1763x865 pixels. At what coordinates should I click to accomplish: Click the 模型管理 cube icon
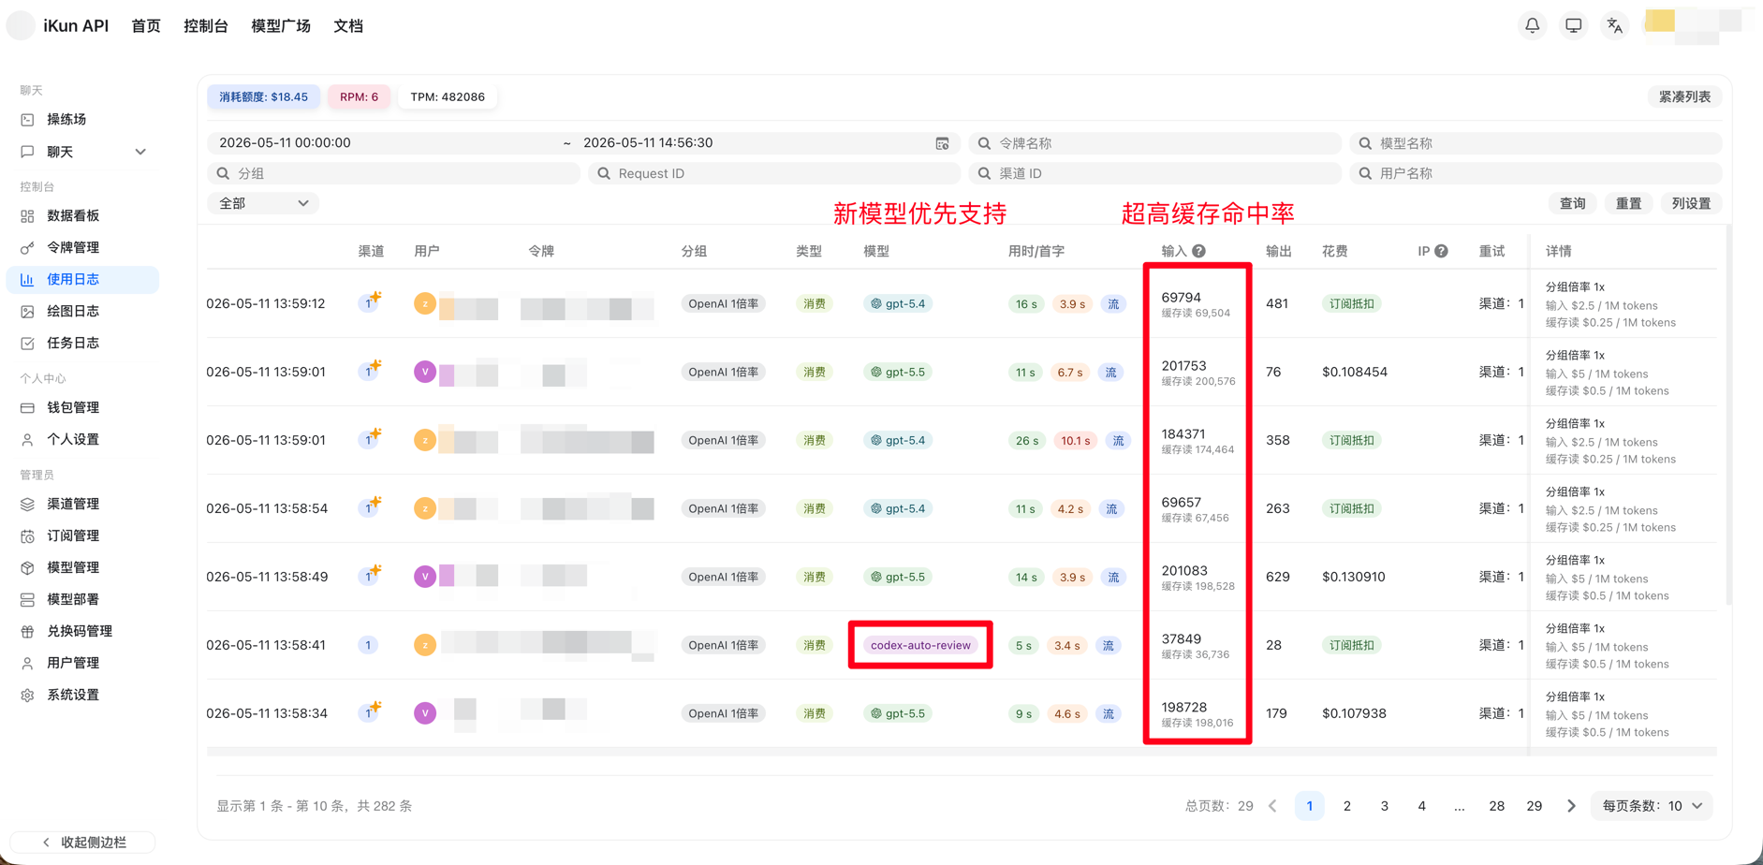tap(27, 568)
